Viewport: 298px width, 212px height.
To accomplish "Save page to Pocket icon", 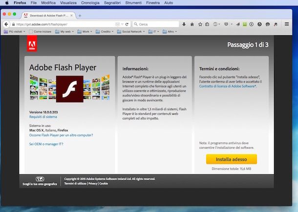I will pos(226,24).
